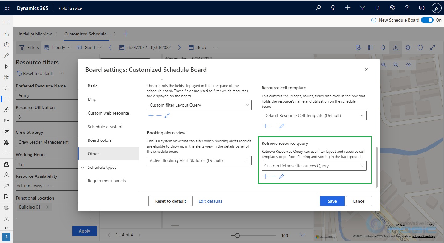The height and width of the screenshot is (243, 444).
Task: Turn off the New Schedule Board toggle
Action: click(427, 20)
